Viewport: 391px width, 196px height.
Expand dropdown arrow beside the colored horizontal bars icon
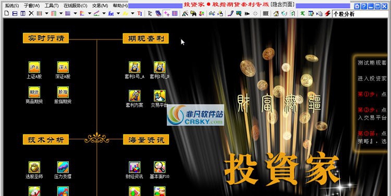[90, 14]
